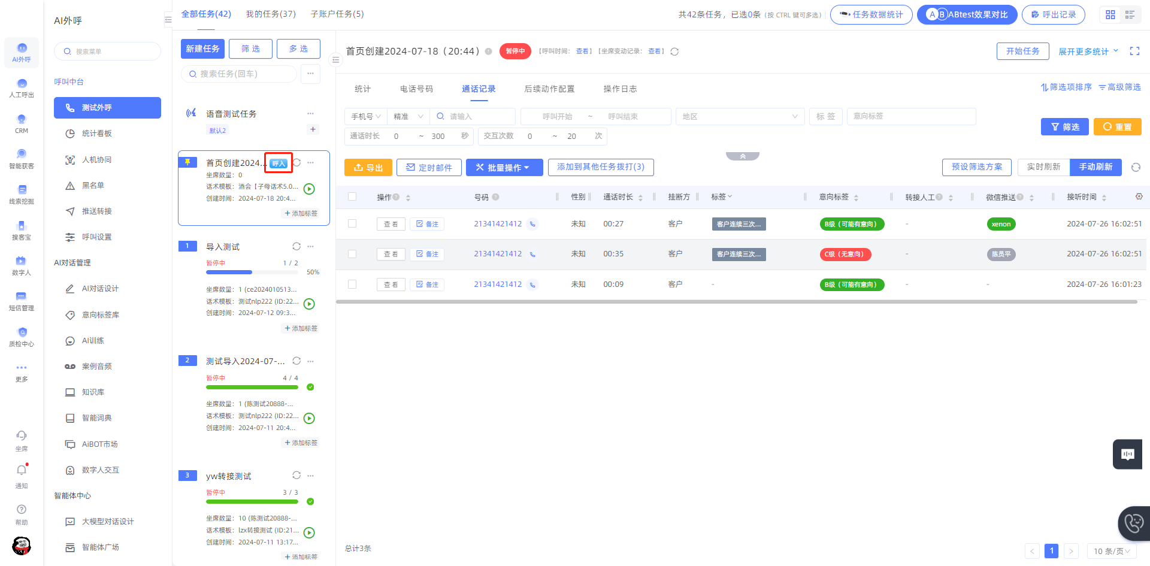Image resolution: width=1150 pixels, height=566 pixels.
Task: Click the 新建任务 button
Action: 202,49
